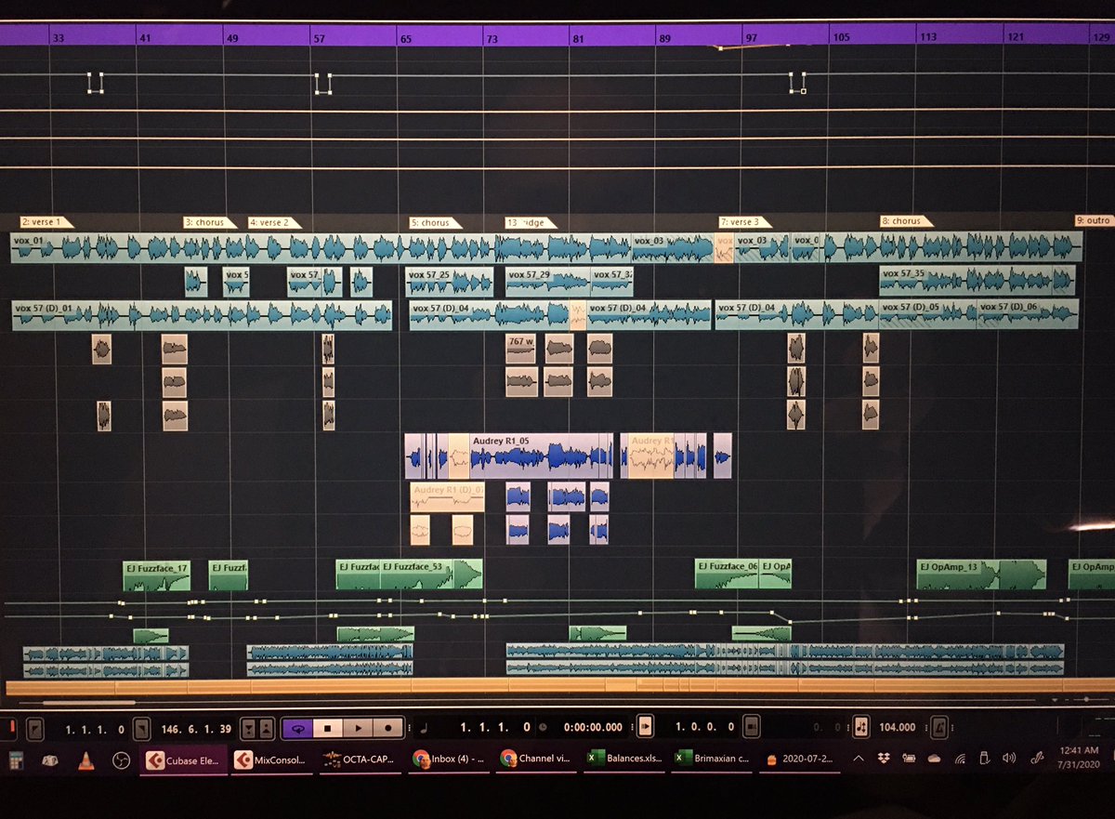Select the EJ Fuzzface_17 guitar clip
This screenshot has height=819, width=1115.
tap(157, 575)
